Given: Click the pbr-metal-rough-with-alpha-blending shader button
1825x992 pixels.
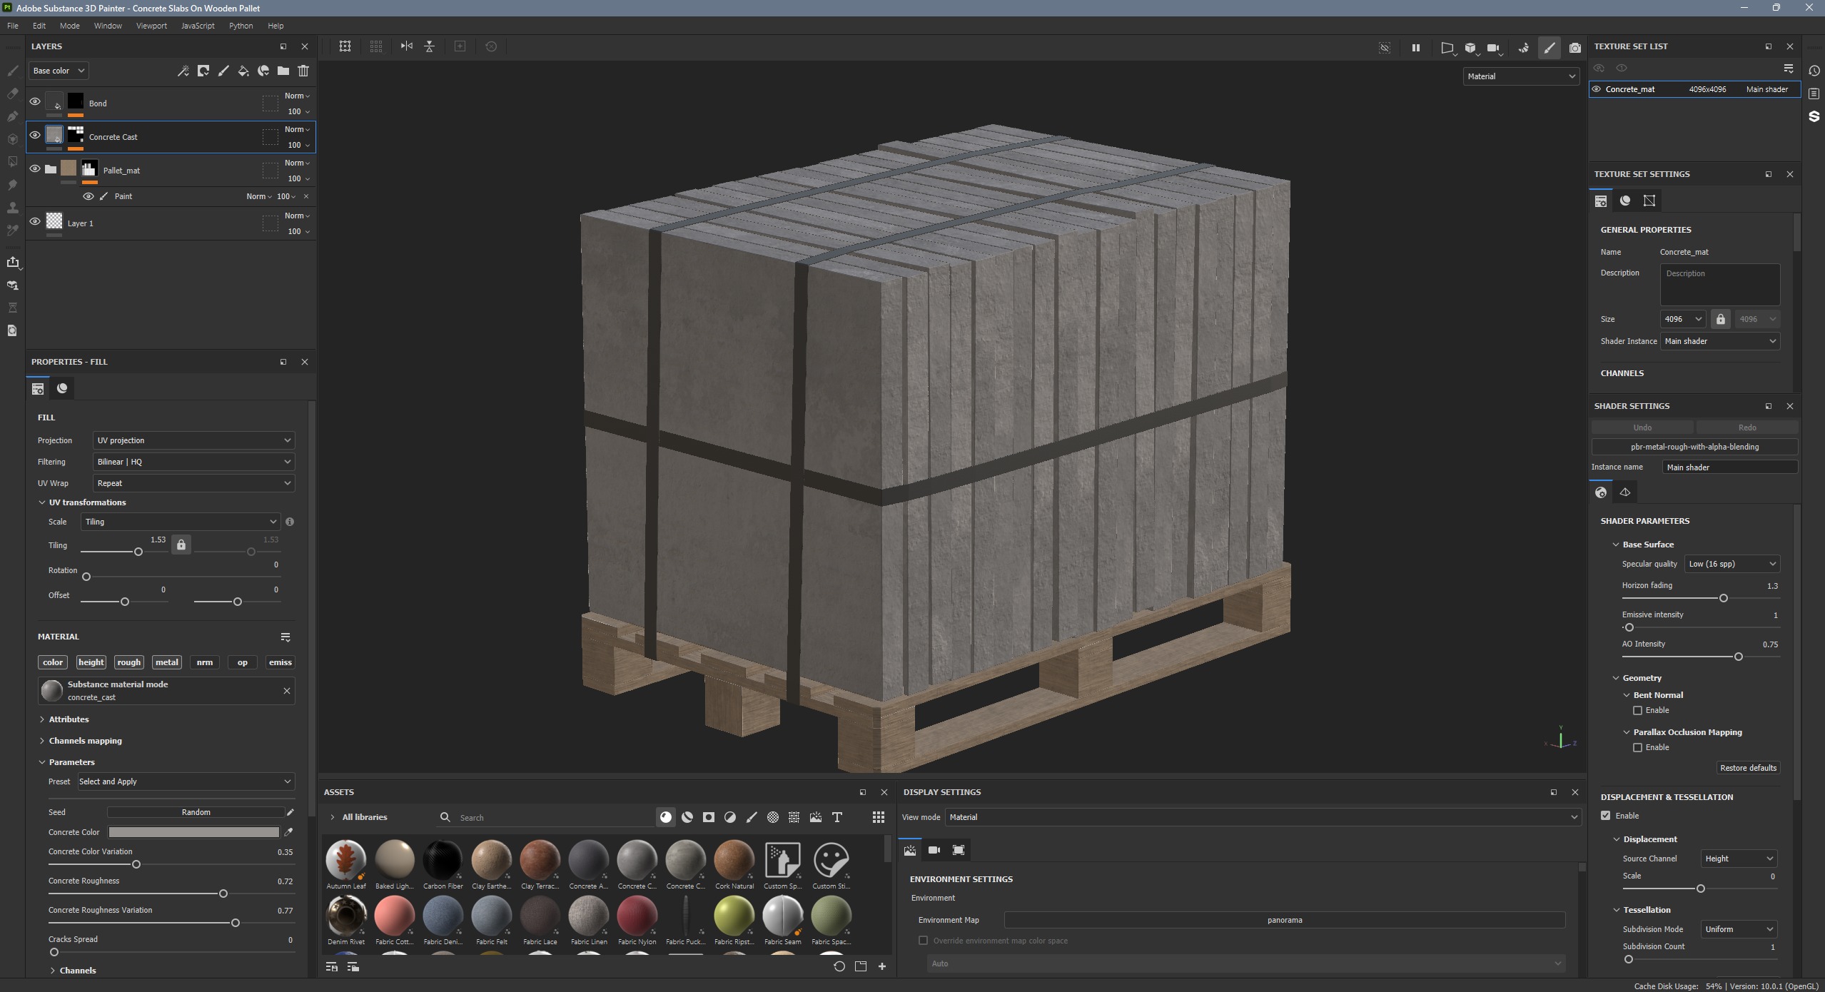Looking at the screenshot, I should coord(1694,447).
